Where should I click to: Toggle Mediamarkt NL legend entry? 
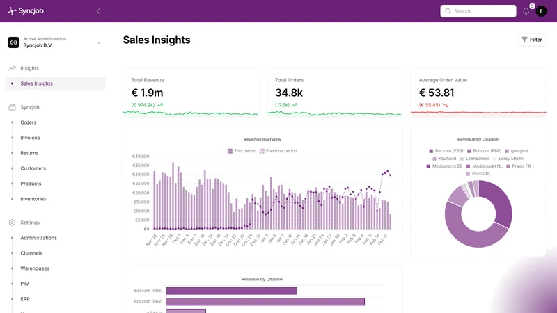coord(484,166)
